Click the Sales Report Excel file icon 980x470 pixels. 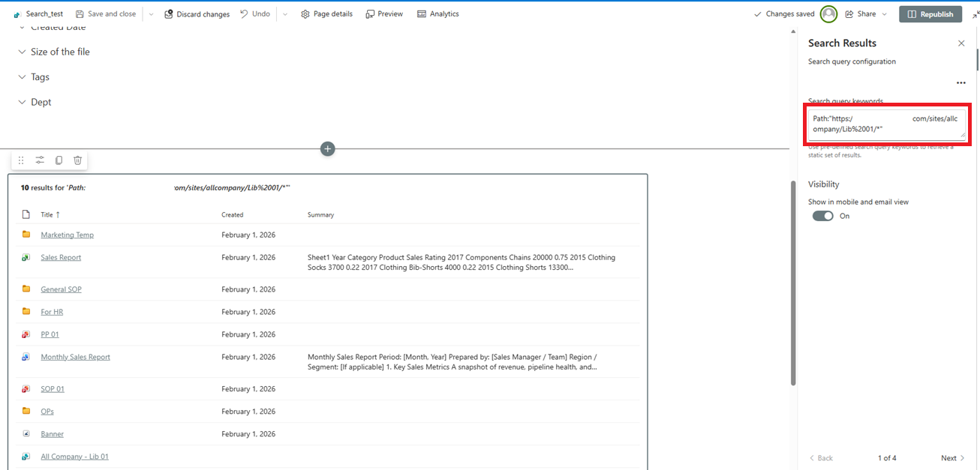[x=26, y=257]
